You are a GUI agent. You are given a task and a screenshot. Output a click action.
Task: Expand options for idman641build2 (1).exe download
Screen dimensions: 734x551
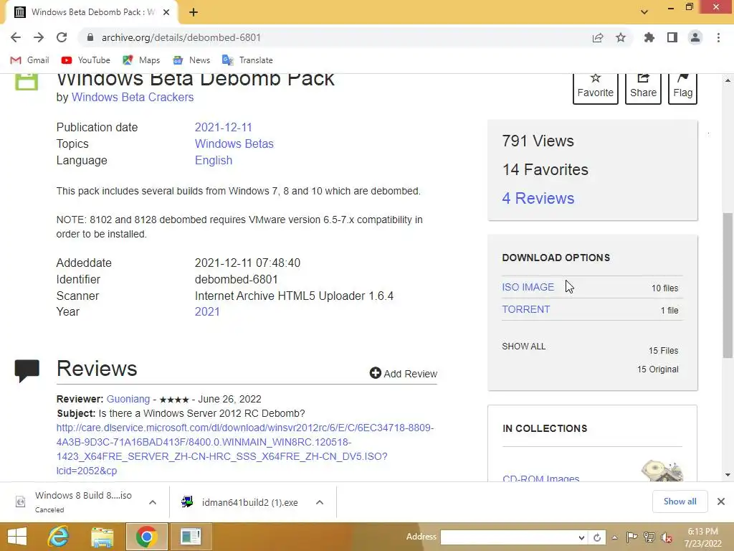tap(320, 502)
